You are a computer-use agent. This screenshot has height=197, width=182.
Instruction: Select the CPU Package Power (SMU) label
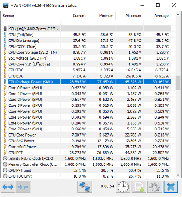coord(31,82)
